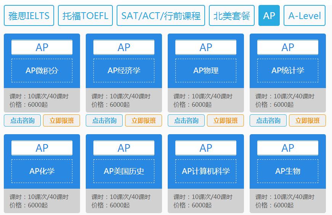Click the 价格：6000起 text under AP计算机科学
The width and height of the screenshot is (332, 215).
pyautogui.click(x=192, y=205)
